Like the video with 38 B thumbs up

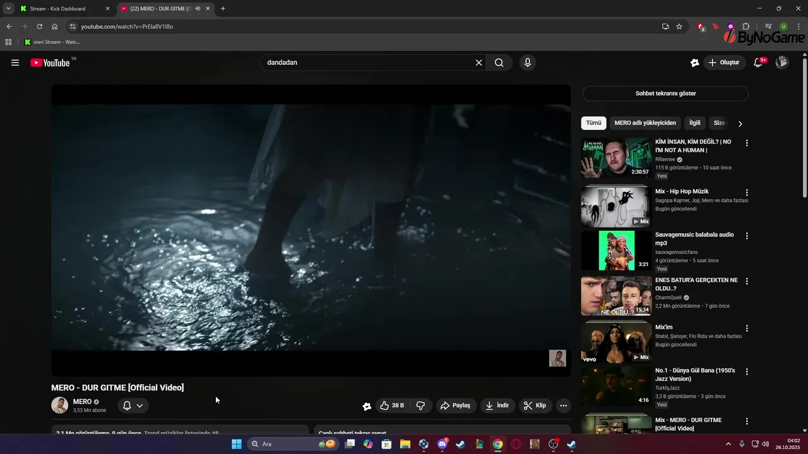tap(392, 405)
